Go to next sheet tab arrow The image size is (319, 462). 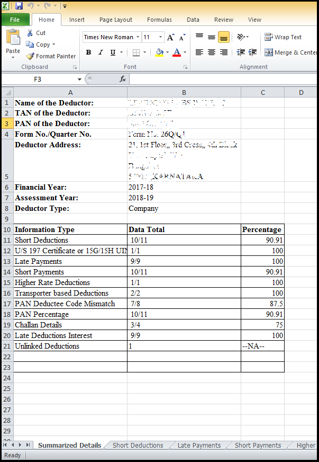tap(20, 445)
